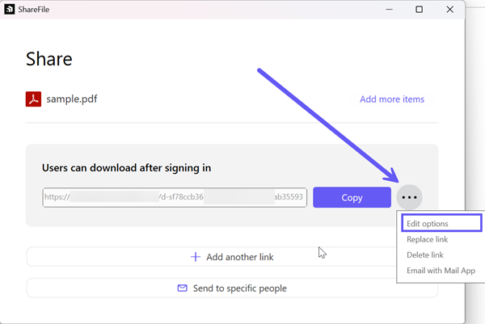Click Send to specific people
The image size is (485, 324).
coord(232,288)
